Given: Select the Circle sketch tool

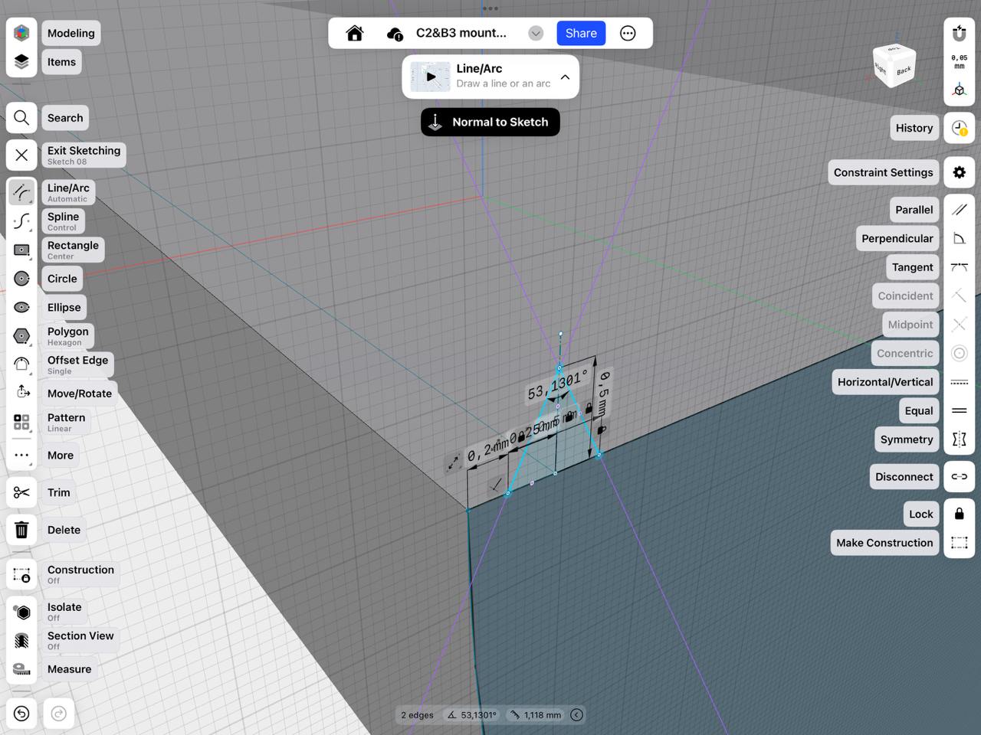Looking at the screenshot, I should pyautogui.click(x=21, y=278).
